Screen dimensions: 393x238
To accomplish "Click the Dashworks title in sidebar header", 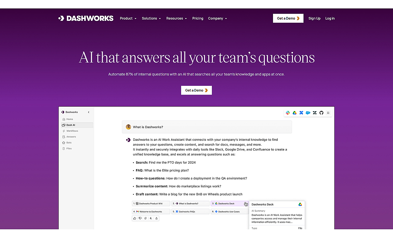I will pos(72,112).
